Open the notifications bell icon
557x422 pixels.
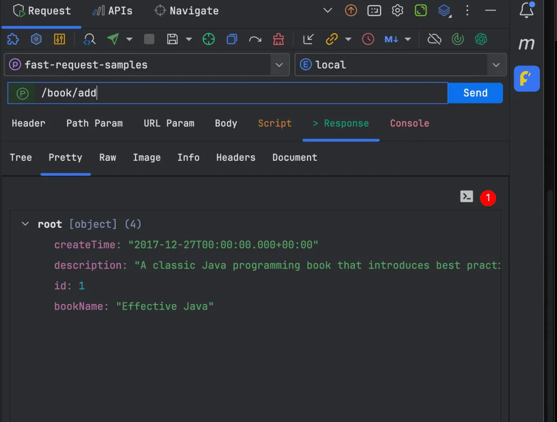(527, 10)
